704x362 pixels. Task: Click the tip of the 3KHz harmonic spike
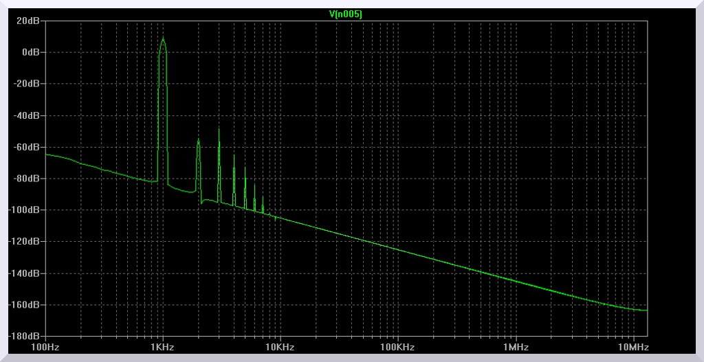tap(219, 128)
